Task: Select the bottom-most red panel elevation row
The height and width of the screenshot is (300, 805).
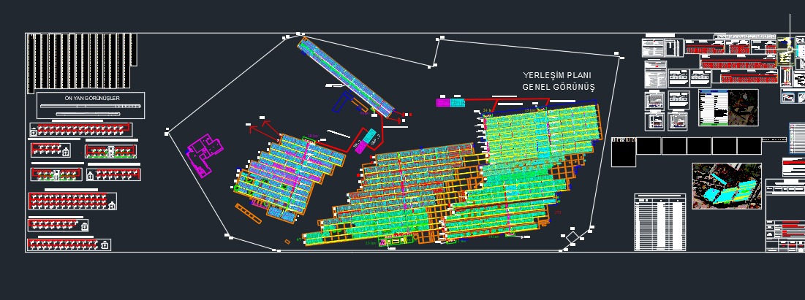Action: click(x=69, y=245)
